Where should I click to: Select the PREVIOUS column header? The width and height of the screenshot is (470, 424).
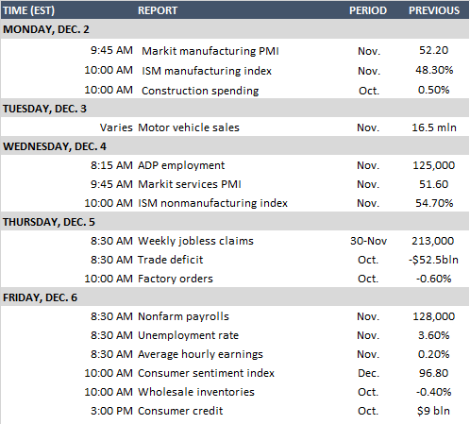[x=434, y=10]
